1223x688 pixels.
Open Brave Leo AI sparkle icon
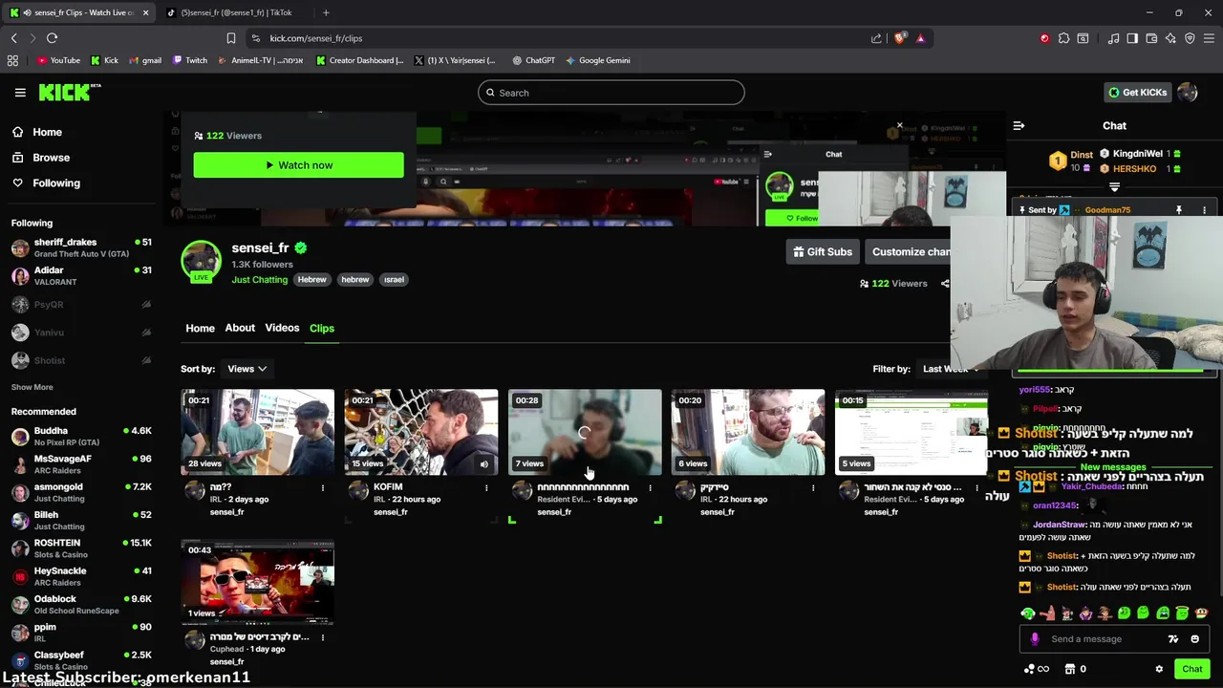1170,38
